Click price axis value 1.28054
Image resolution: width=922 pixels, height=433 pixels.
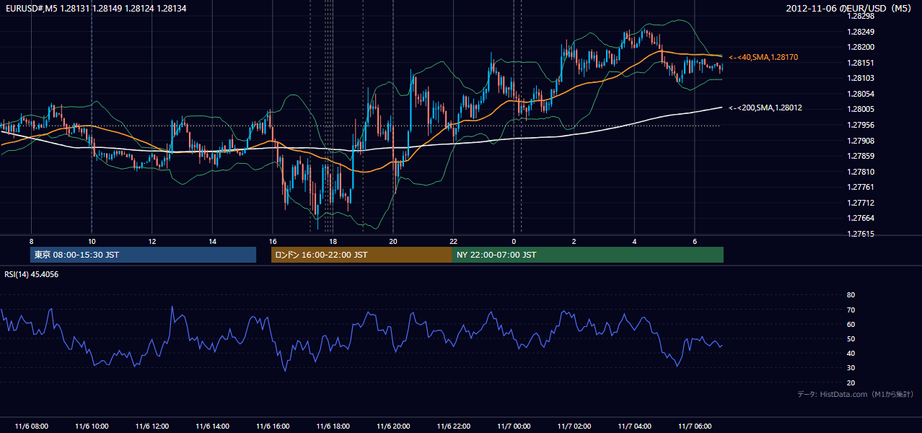[861, 94]
